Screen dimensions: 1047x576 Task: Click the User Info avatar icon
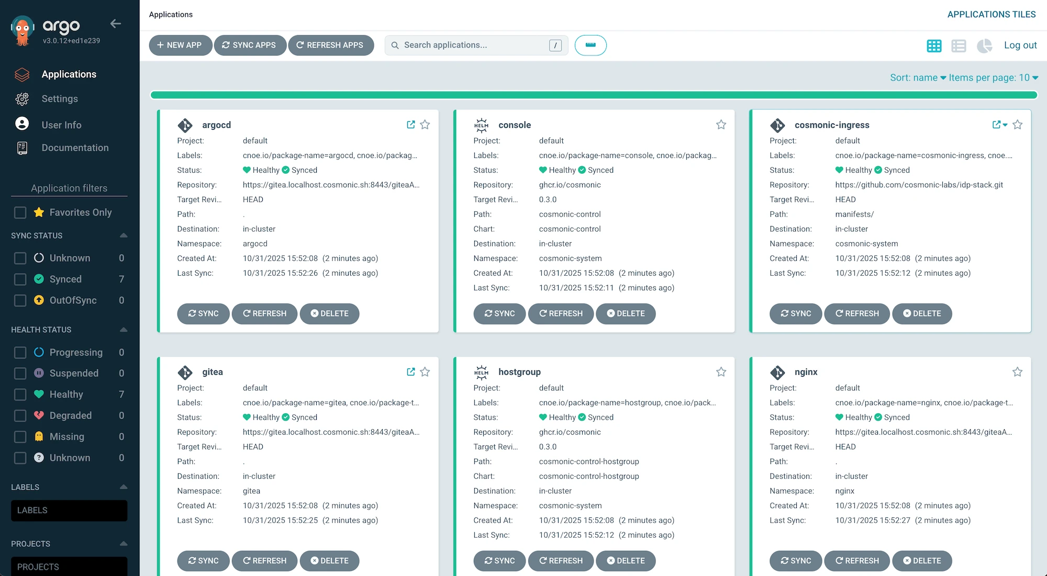(22, 123)
